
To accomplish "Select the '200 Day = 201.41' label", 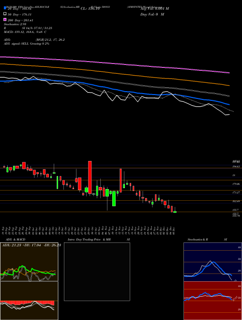I will tap(21, 20).
